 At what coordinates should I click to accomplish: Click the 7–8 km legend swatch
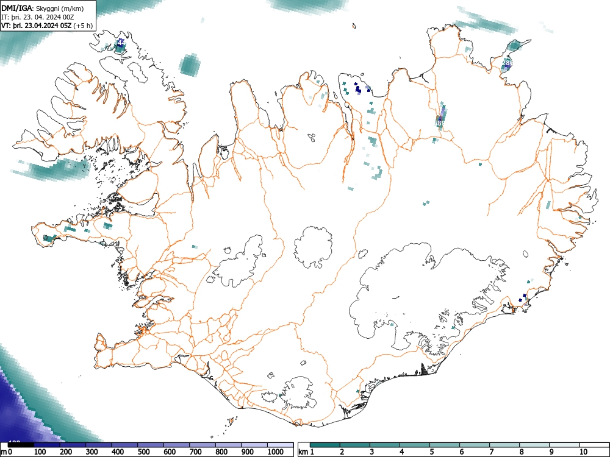504,445
